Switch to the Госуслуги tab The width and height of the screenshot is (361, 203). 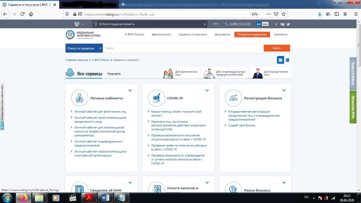[114, 74]
